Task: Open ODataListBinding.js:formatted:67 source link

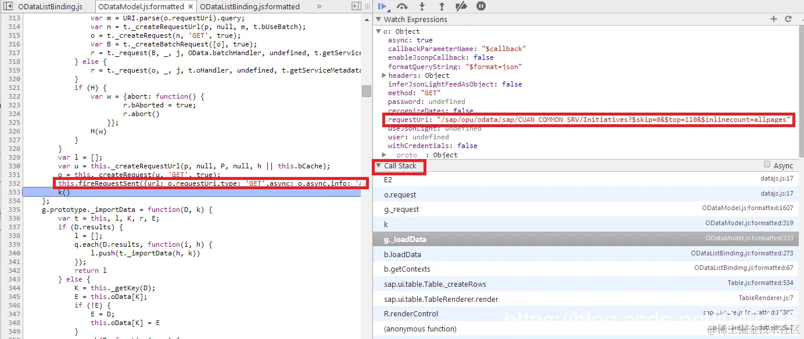Action: 744,268
